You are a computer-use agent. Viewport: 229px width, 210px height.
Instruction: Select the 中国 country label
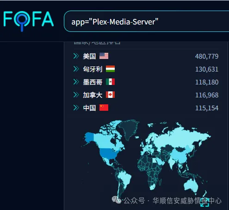tap(89, 108)
